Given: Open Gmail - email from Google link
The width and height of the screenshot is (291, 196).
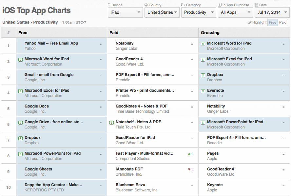Looking at the screenshot, I should click(49, 75).
